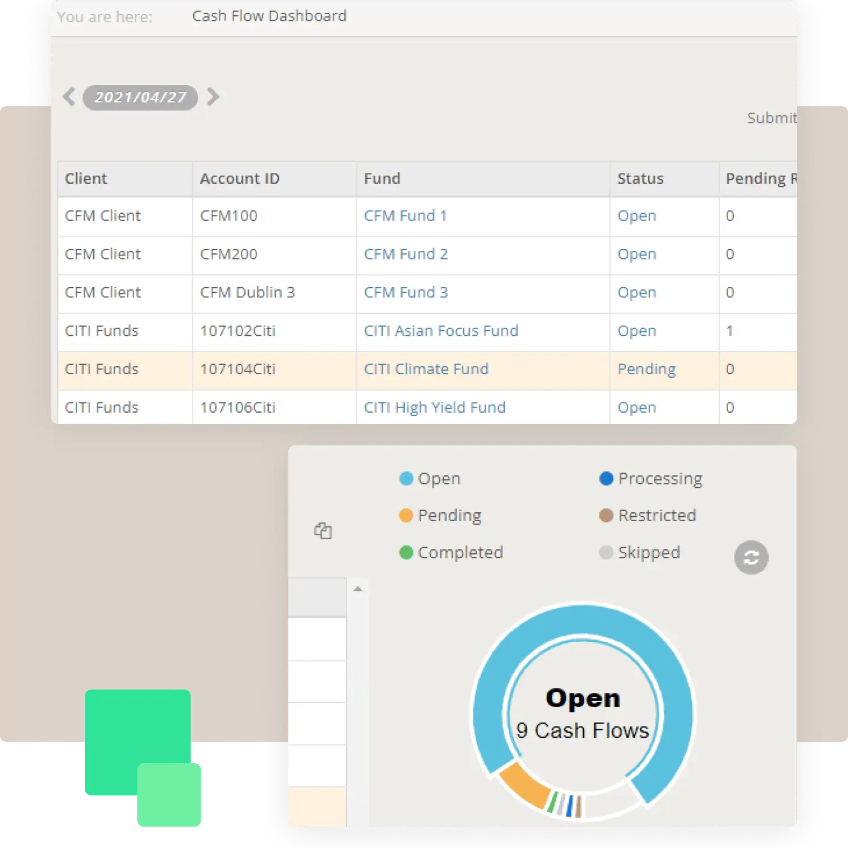Toggle the Skipped legend item

click(x=639, y=552)
